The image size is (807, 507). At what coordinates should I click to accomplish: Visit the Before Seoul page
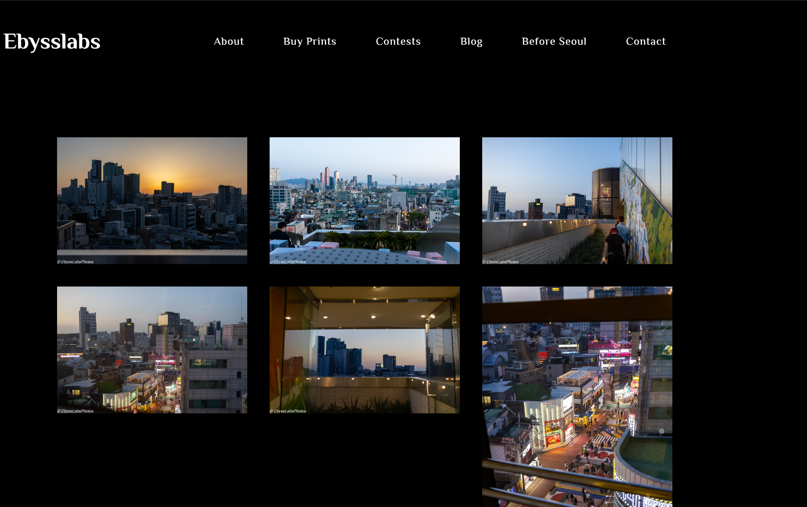click(554, 41)
